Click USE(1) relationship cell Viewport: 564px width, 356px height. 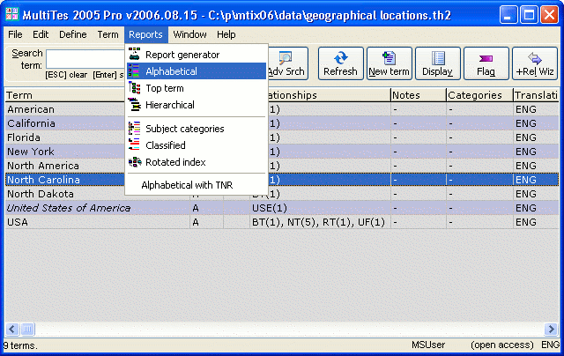320,208
